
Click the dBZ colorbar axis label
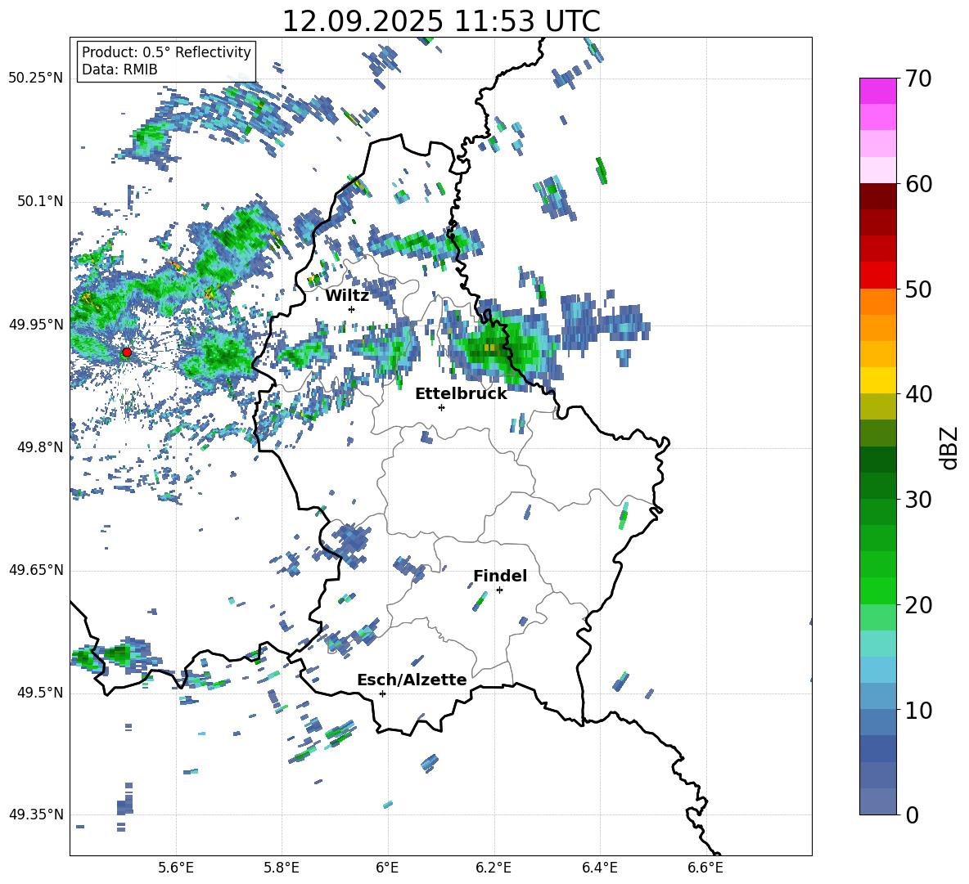tap(950, 448)
